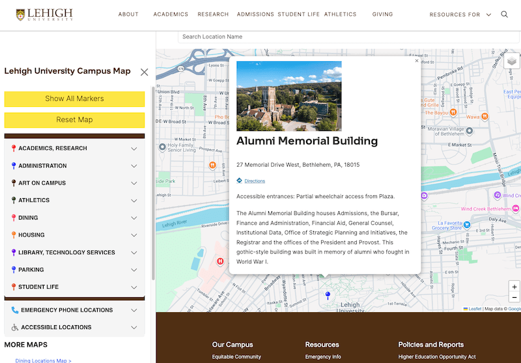Click the Emergency Phone Locations phone icon
The image size is (521, 363).
click(15, 310)
